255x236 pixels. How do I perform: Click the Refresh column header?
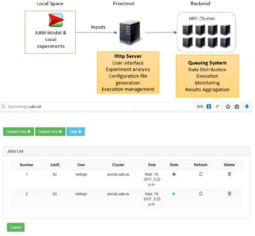(x=201, y=165)
